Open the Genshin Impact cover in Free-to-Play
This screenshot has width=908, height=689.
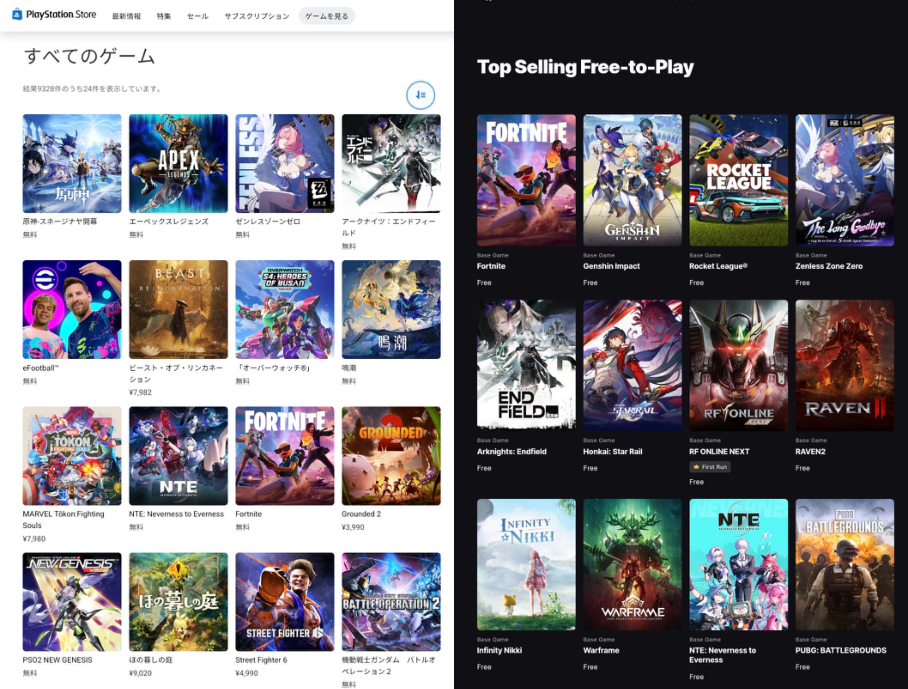click(632, 180)
